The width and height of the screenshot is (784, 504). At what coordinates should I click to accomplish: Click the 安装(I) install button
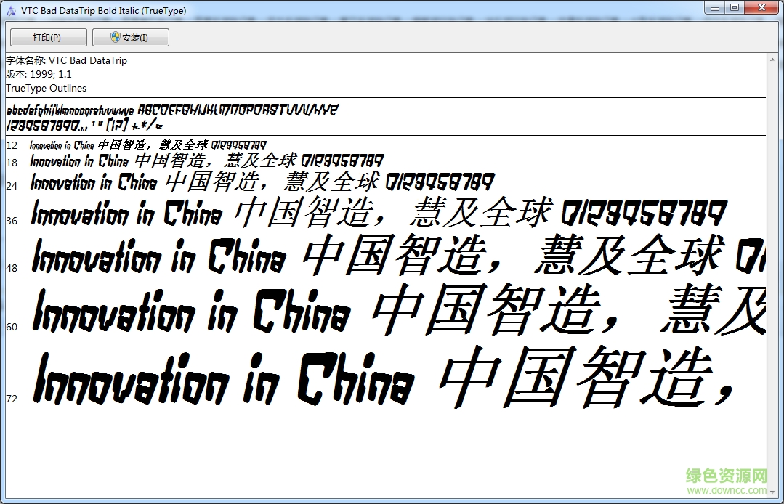(131, 38)
